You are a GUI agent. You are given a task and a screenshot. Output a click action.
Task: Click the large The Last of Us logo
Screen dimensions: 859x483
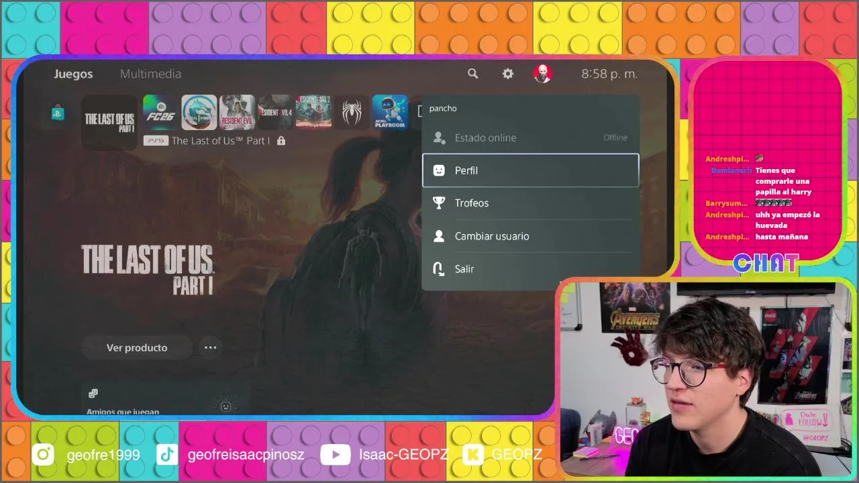[147, 269]
